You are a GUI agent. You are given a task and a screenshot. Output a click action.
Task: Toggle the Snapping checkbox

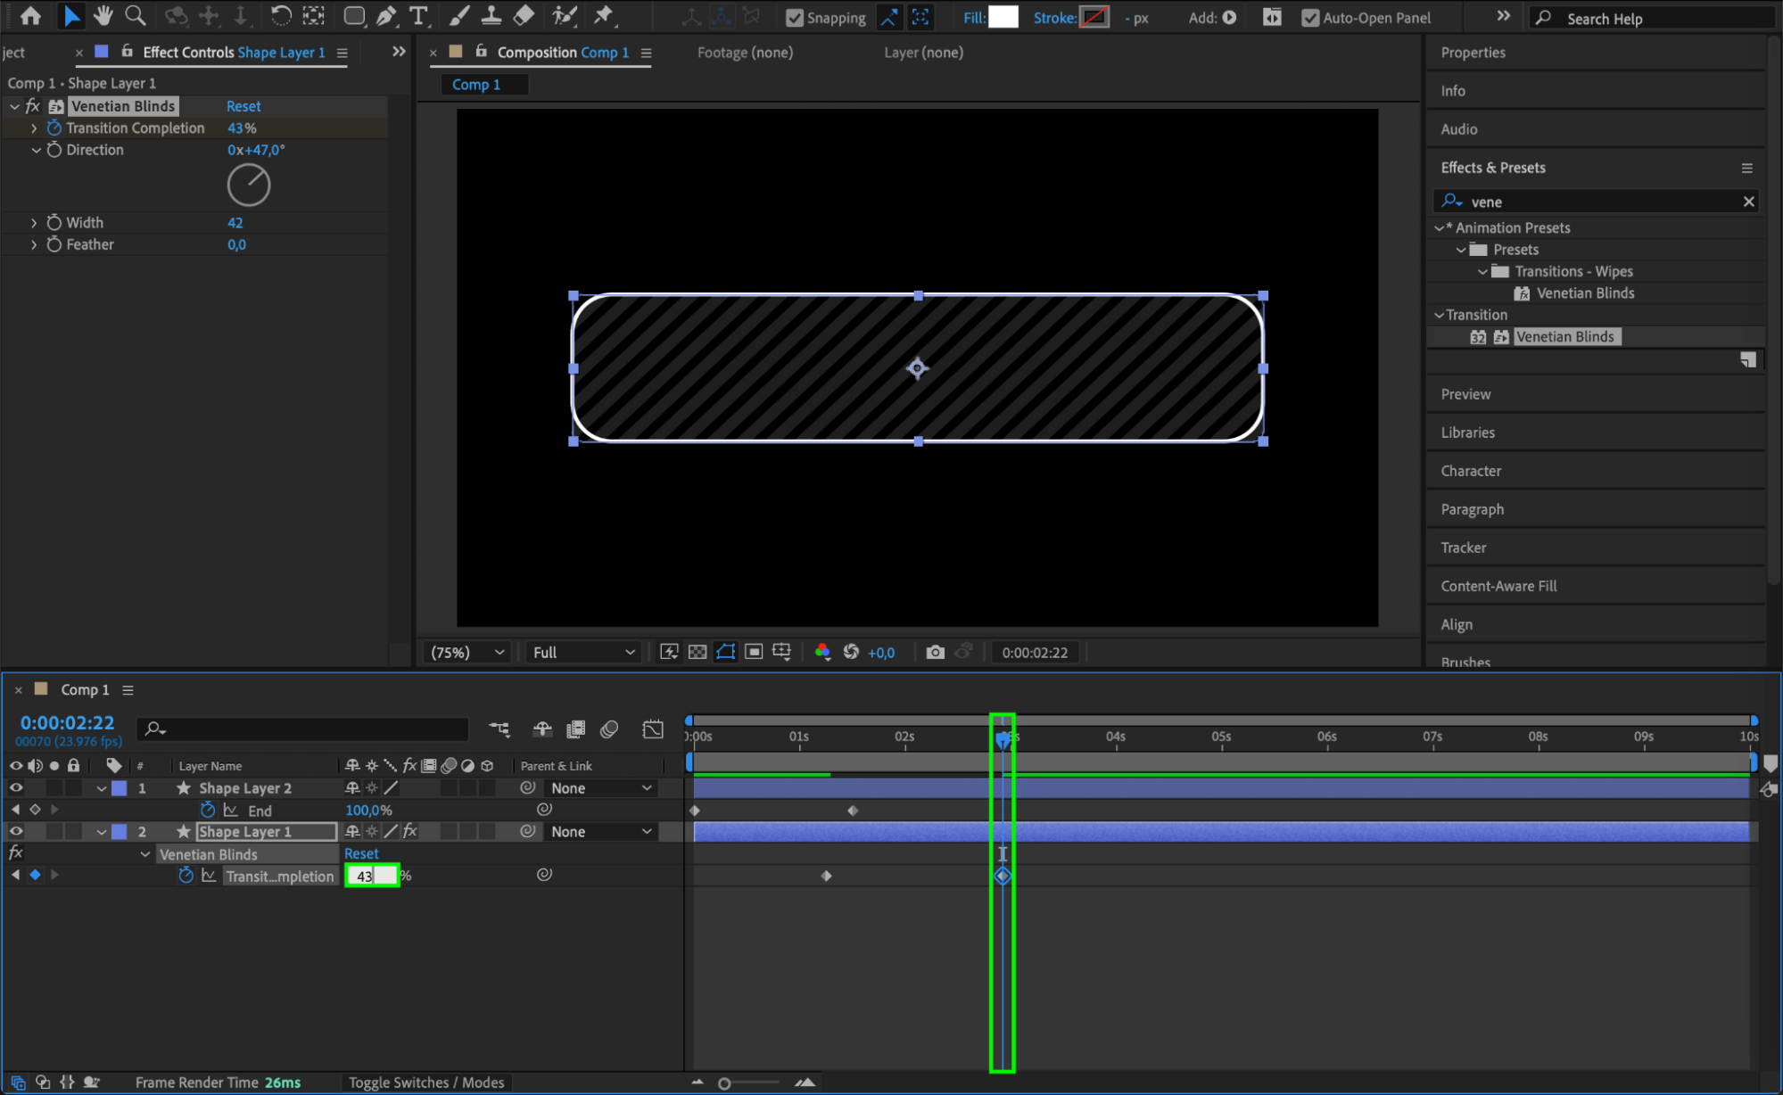point(794,18)
